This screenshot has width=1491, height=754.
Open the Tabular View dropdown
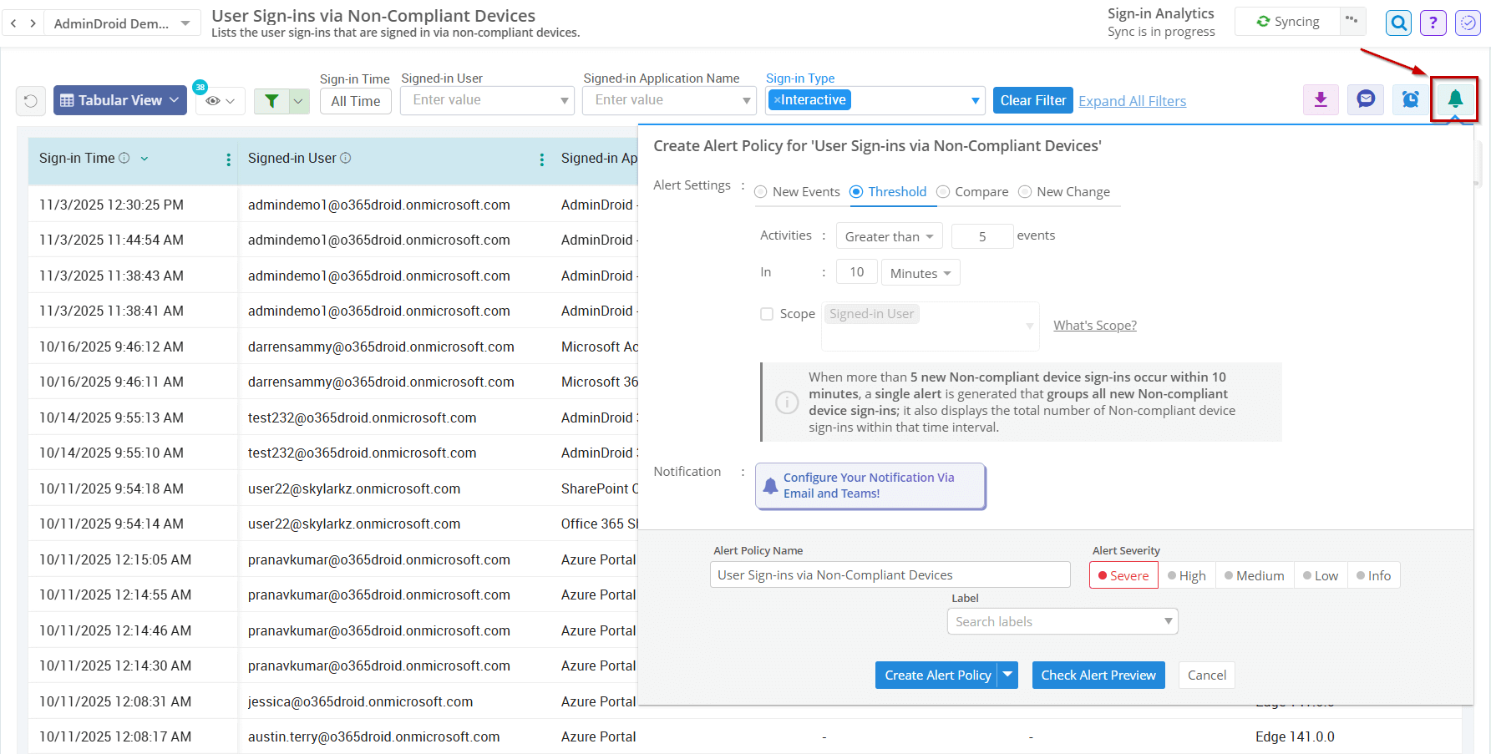click(x=119, y=100)
